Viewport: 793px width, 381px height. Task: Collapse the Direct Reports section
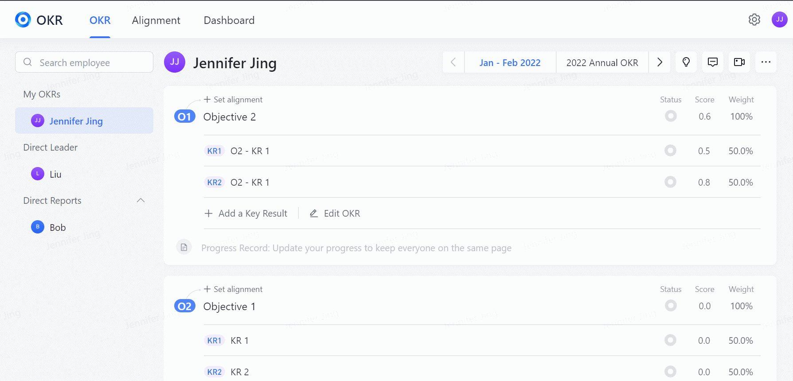coord(141,201)
